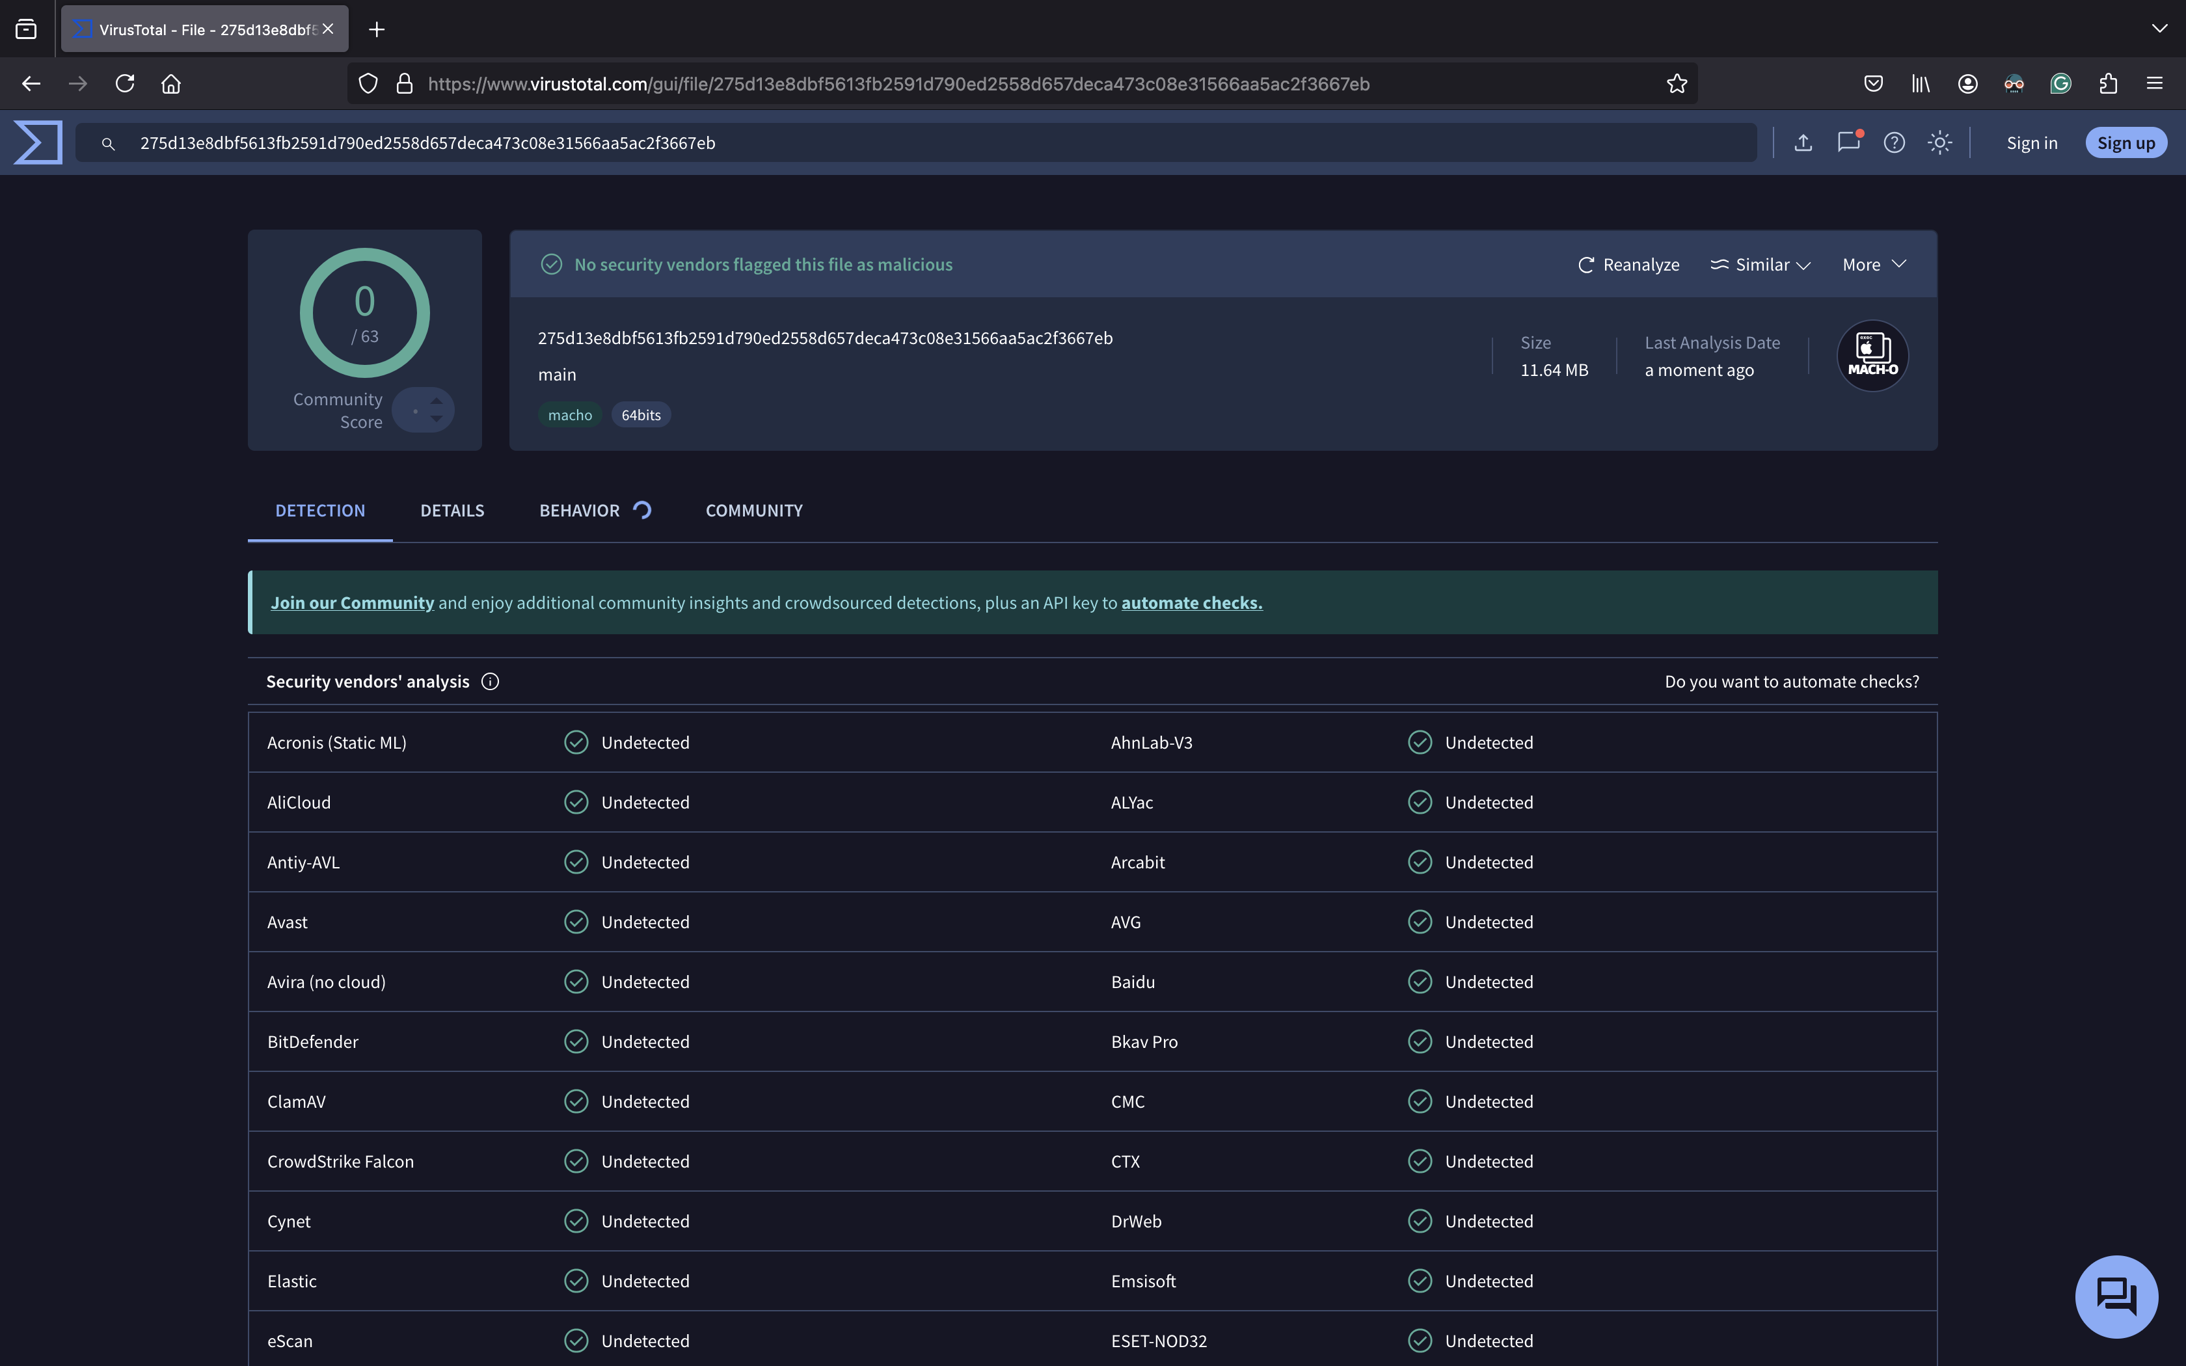Open the chat bubble floating button

(x=2116, y=1296)
